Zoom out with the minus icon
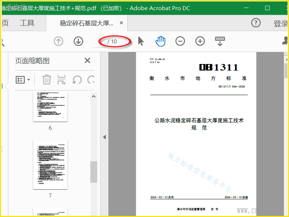The height and width of the screenshot is (217, 289). (x=180, y=41)
